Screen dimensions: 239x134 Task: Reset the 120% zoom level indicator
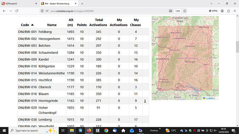click(x=178, y=11)
